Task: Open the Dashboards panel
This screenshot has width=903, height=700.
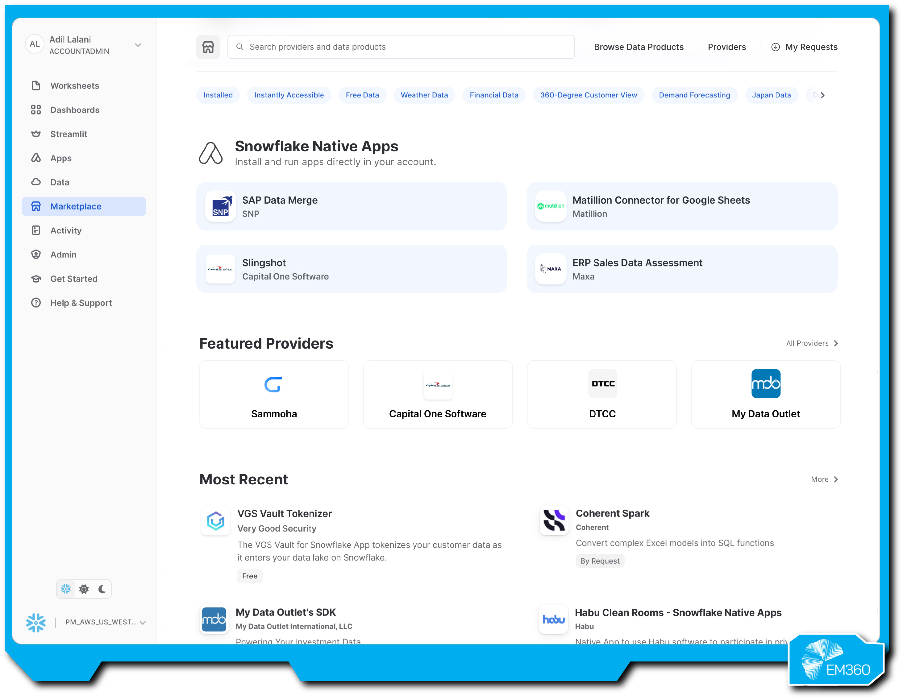Action: 75,110
